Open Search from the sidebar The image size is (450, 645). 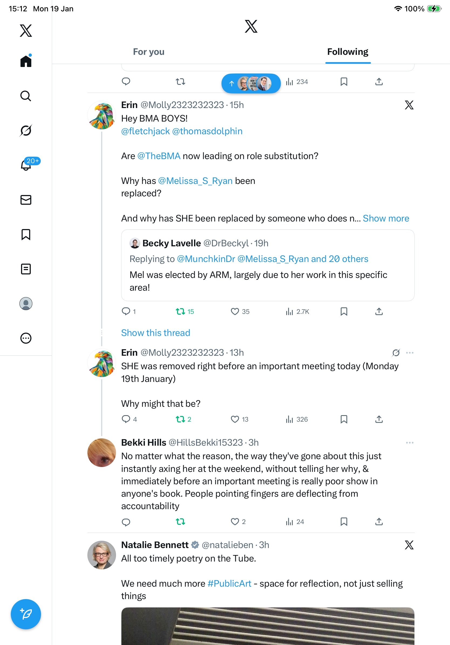(x=26, y=96)
